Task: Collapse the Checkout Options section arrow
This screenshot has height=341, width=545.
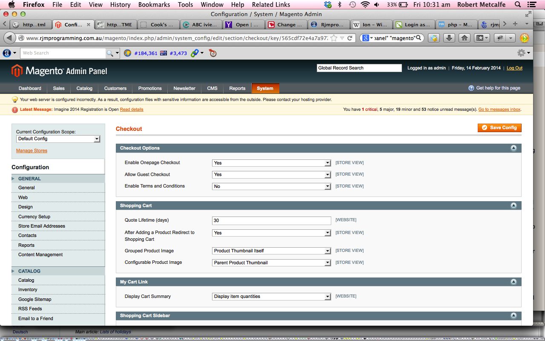Action: click(513, 148)
